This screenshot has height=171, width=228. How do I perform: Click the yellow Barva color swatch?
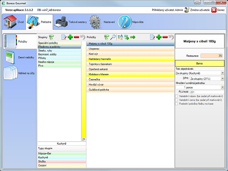199,64
